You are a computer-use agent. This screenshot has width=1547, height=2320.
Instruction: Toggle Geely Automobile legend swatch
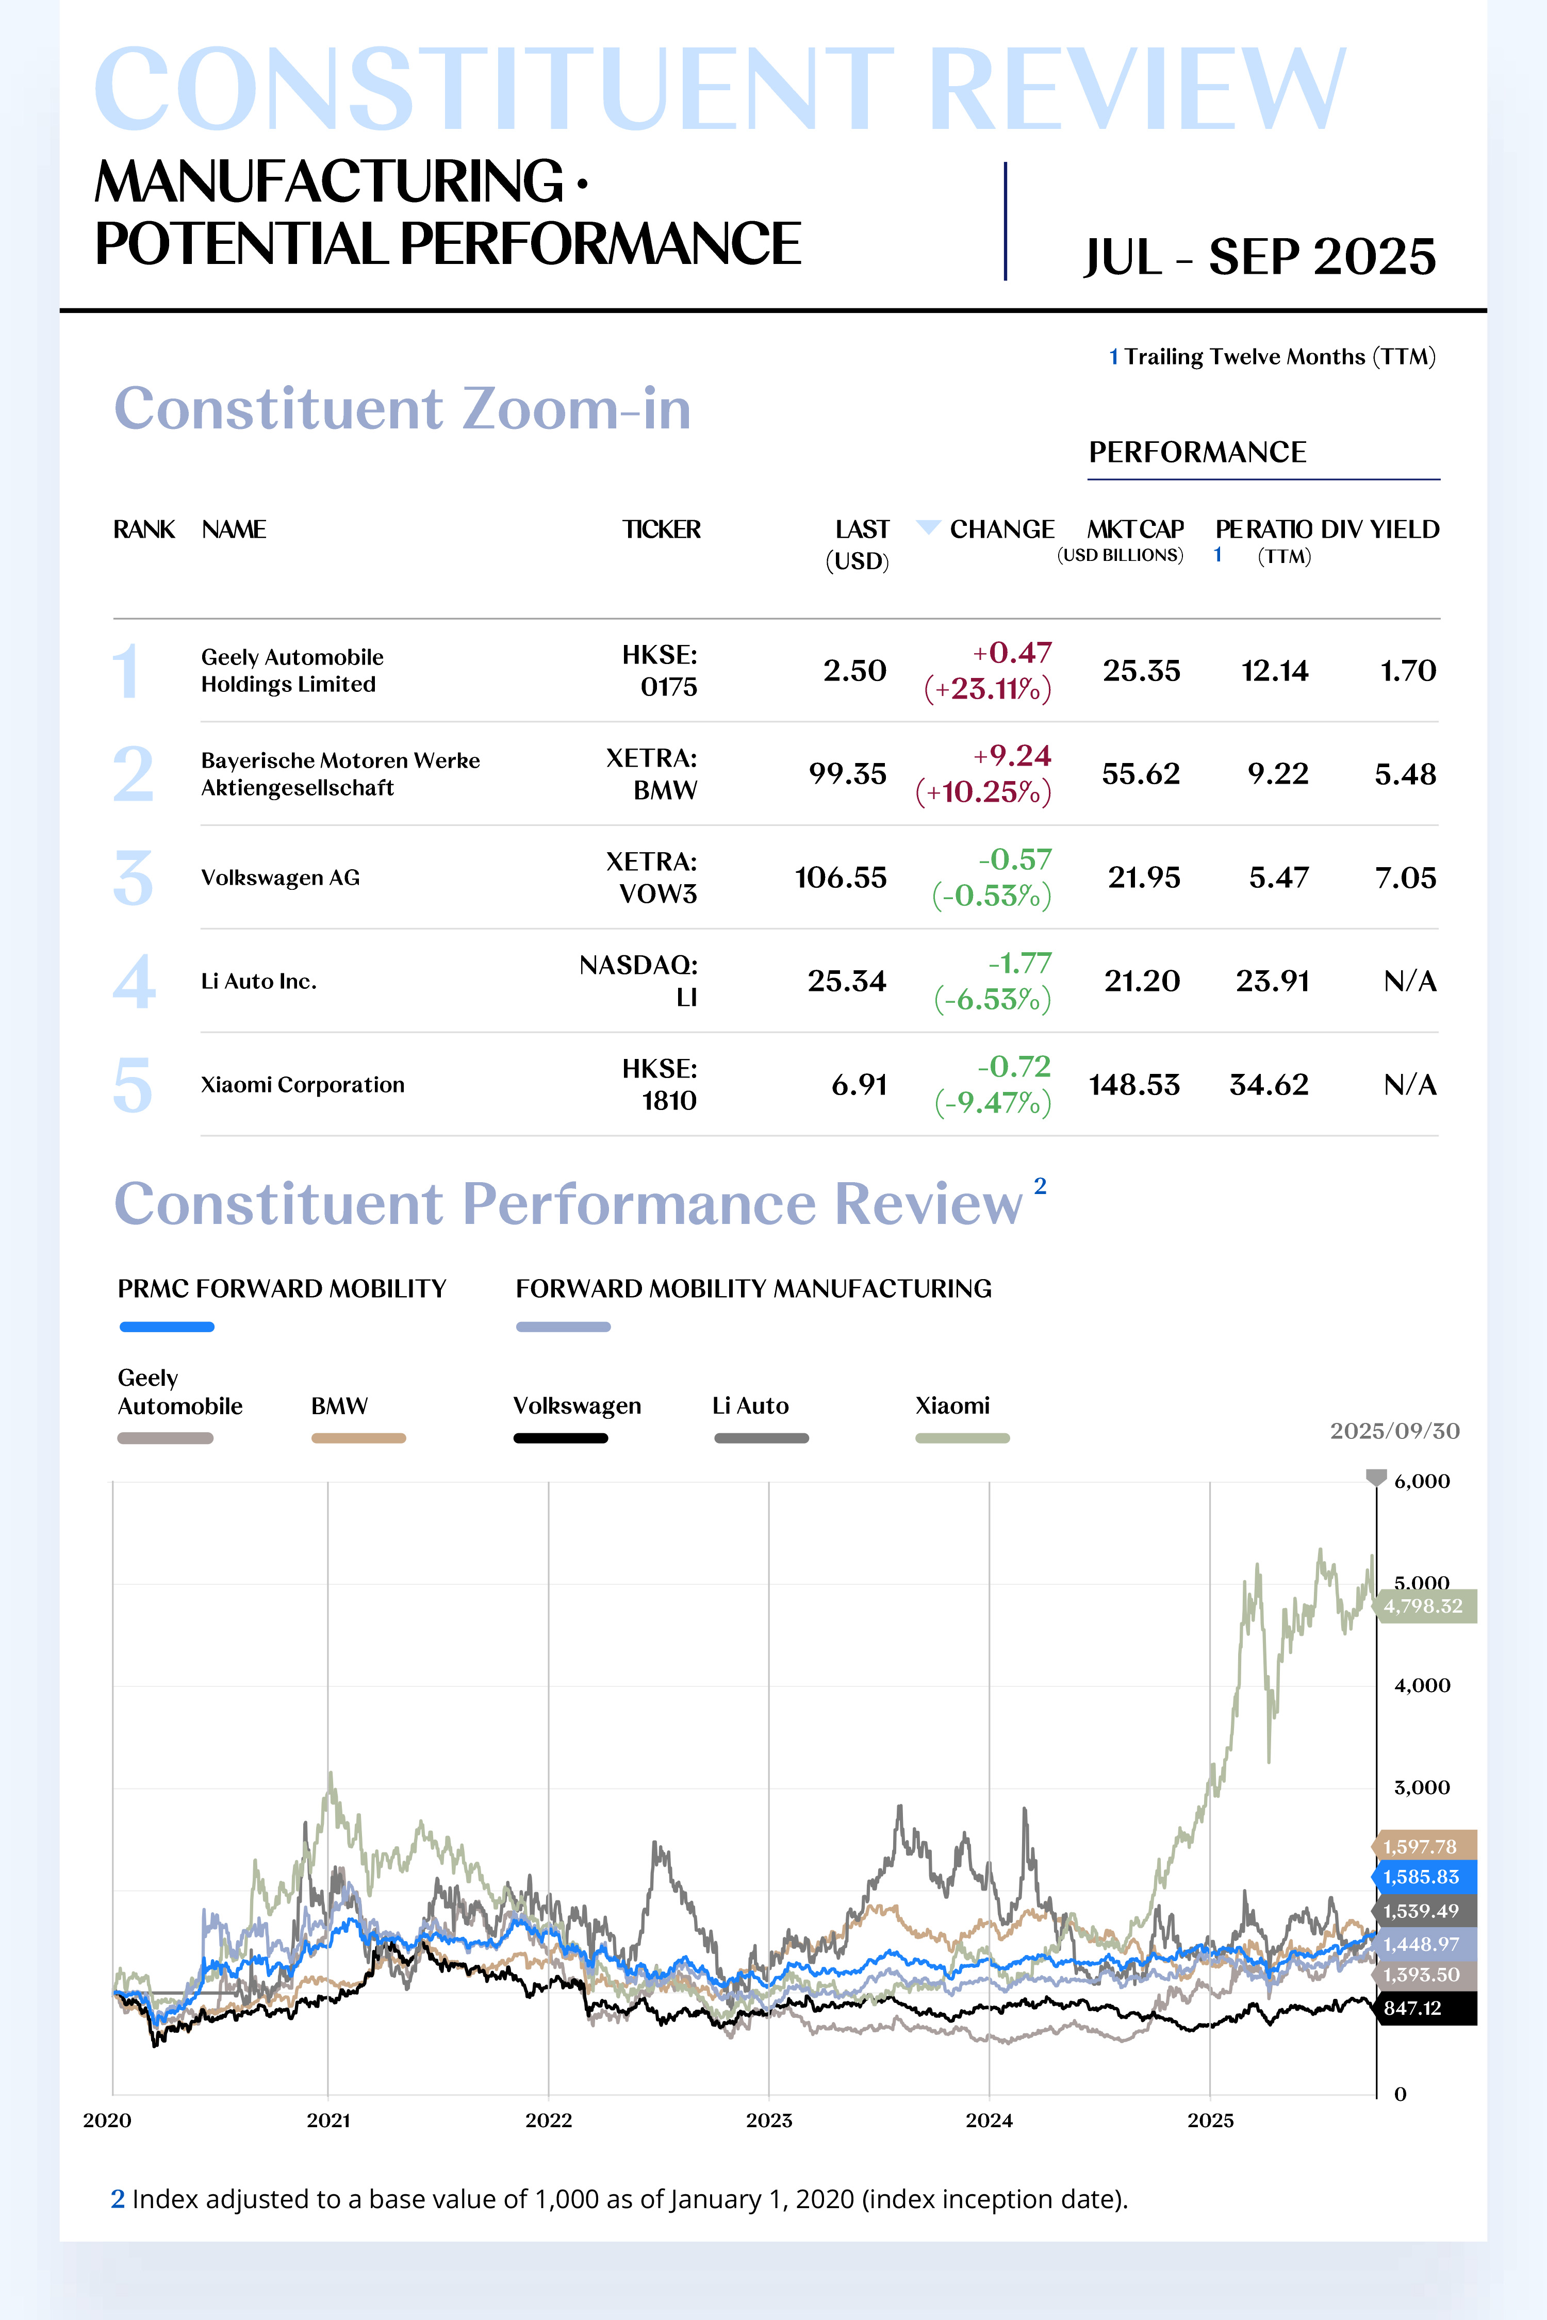pos(165,1438)
